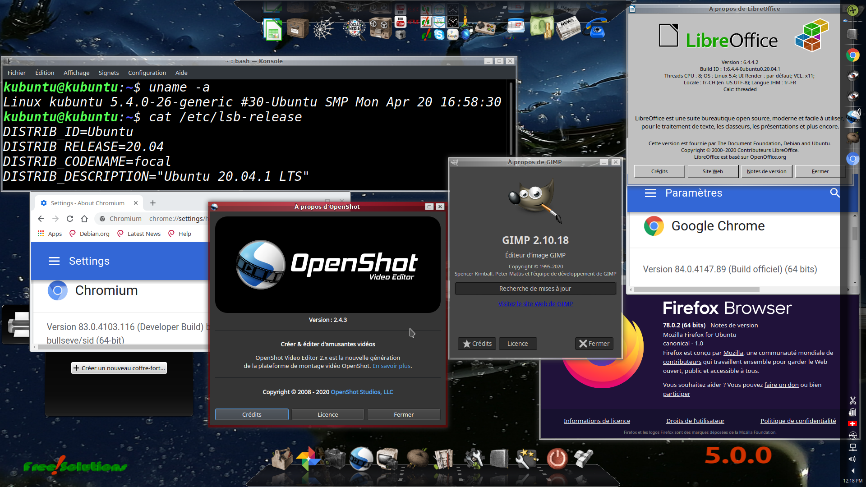Click Créer un nouveau coffre-fort button

point(119,368)
